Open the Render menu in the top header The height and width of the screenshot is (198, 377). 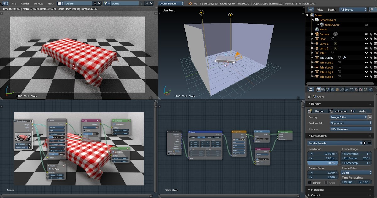pyautogui.click(x=25, y=3)
